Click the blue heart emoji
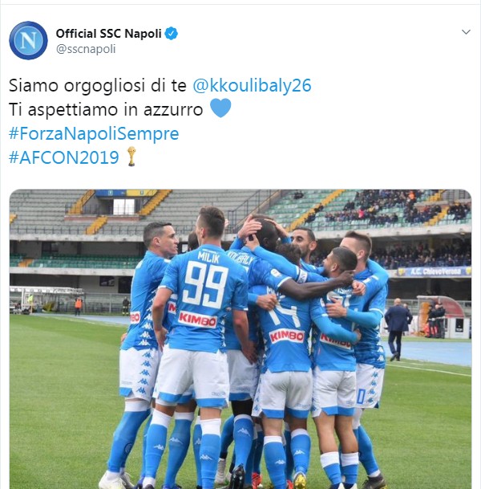 point(220,108)
